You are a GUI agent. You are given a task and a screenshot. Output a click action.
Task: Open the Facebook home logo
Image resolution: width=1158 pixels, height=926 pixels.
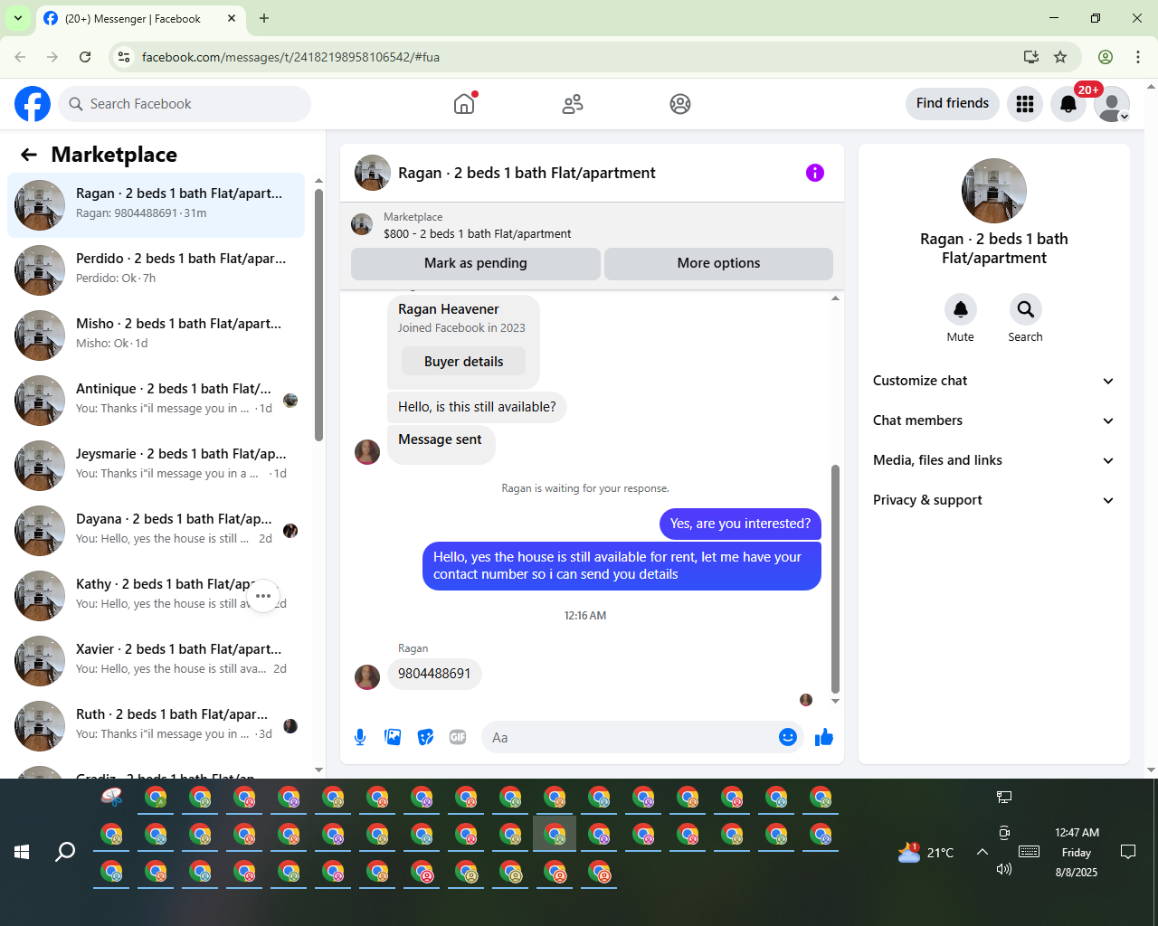coord(33,104)
